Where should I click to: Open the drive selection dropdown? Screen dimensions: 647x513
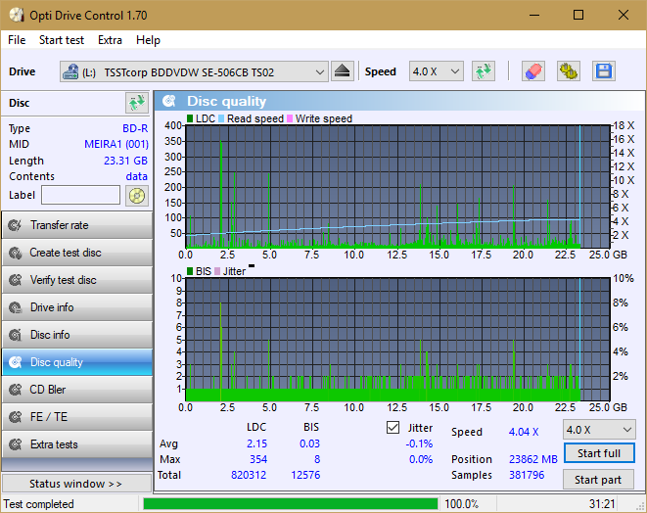click(194, 71)
